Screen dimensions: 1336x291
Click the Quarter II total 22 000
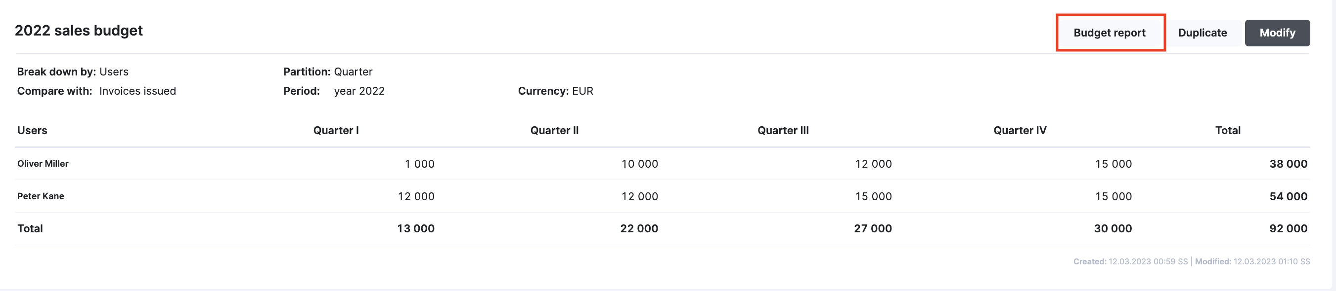coord(639,229)
